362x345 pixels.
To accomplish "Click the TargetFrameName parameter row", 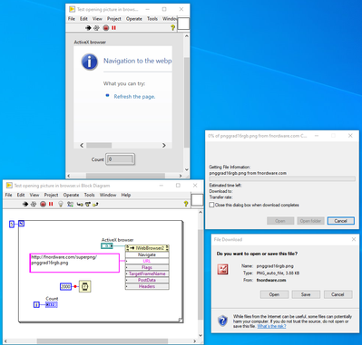I will click(x=147, y=273).
